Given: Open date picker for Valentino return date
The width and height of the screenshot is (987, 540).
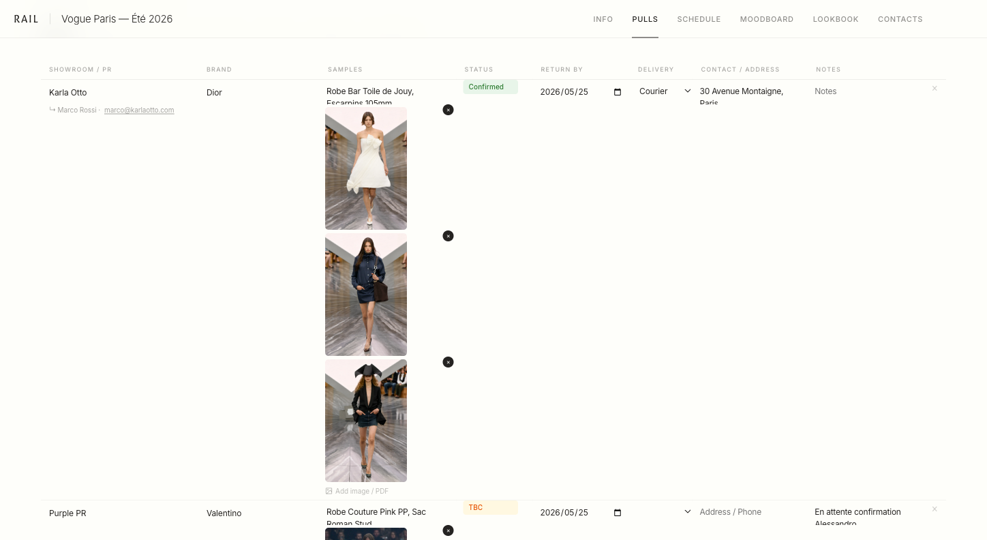Looking at the screenshot, I should coord(618,513).
